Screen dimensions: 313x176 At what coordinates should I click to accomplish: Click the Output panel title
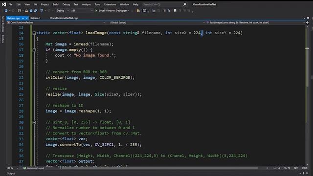click(x=11, y=174)
